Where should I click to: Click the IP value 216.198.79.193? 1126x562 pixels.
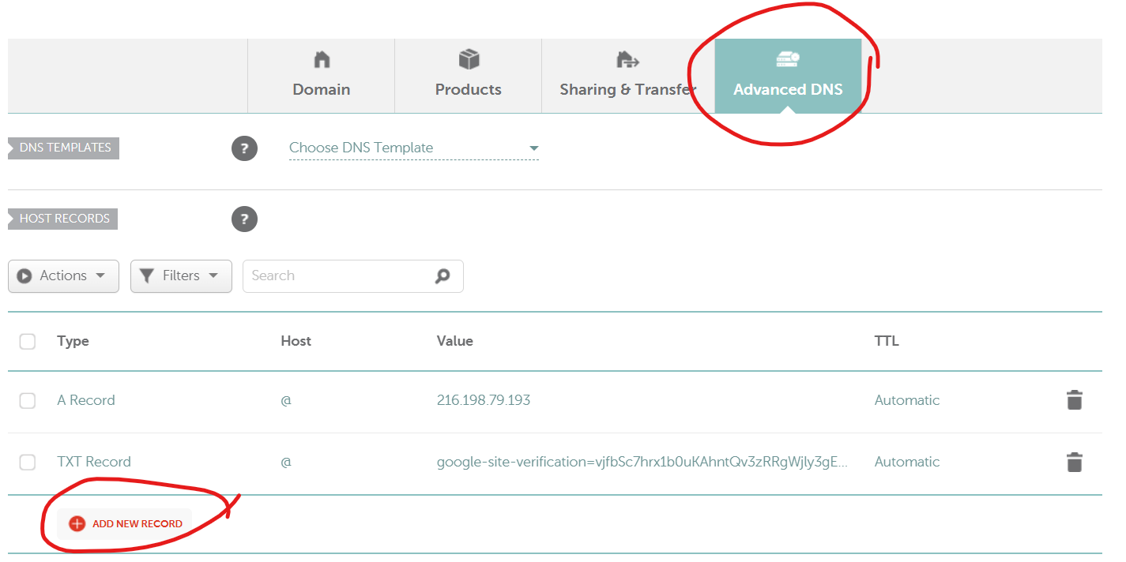484,400
